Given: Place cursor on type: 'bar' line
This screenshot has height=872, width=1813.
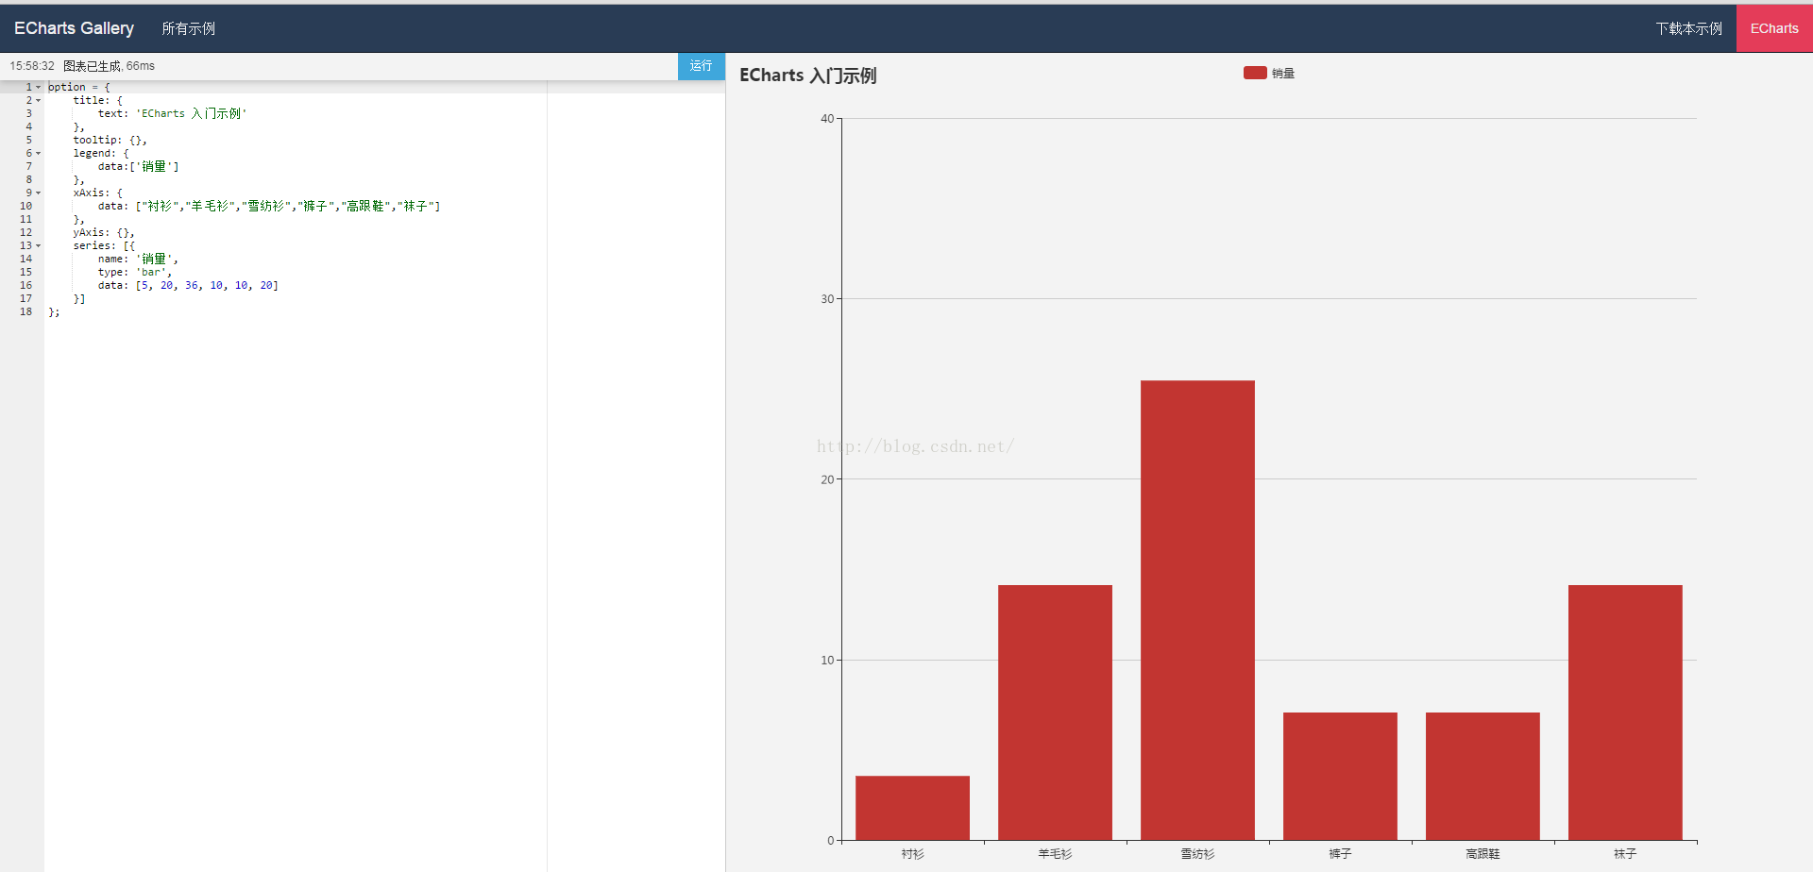Looking at the screenshot, I should click(135, 272).
